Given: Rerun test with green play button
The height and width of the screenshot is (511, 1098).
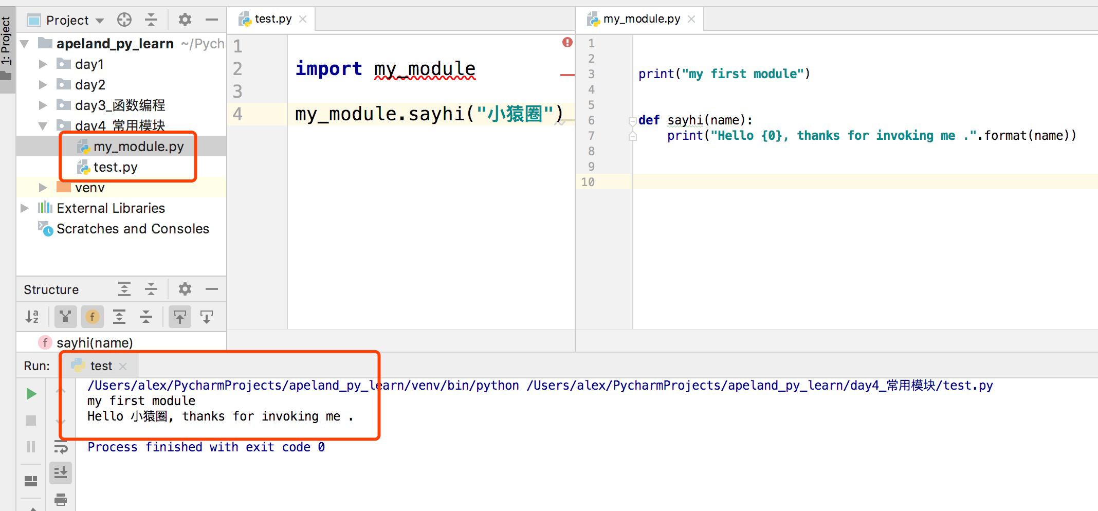Looking at the screenshot, I should pyautogui.click(x=31, y=394).
